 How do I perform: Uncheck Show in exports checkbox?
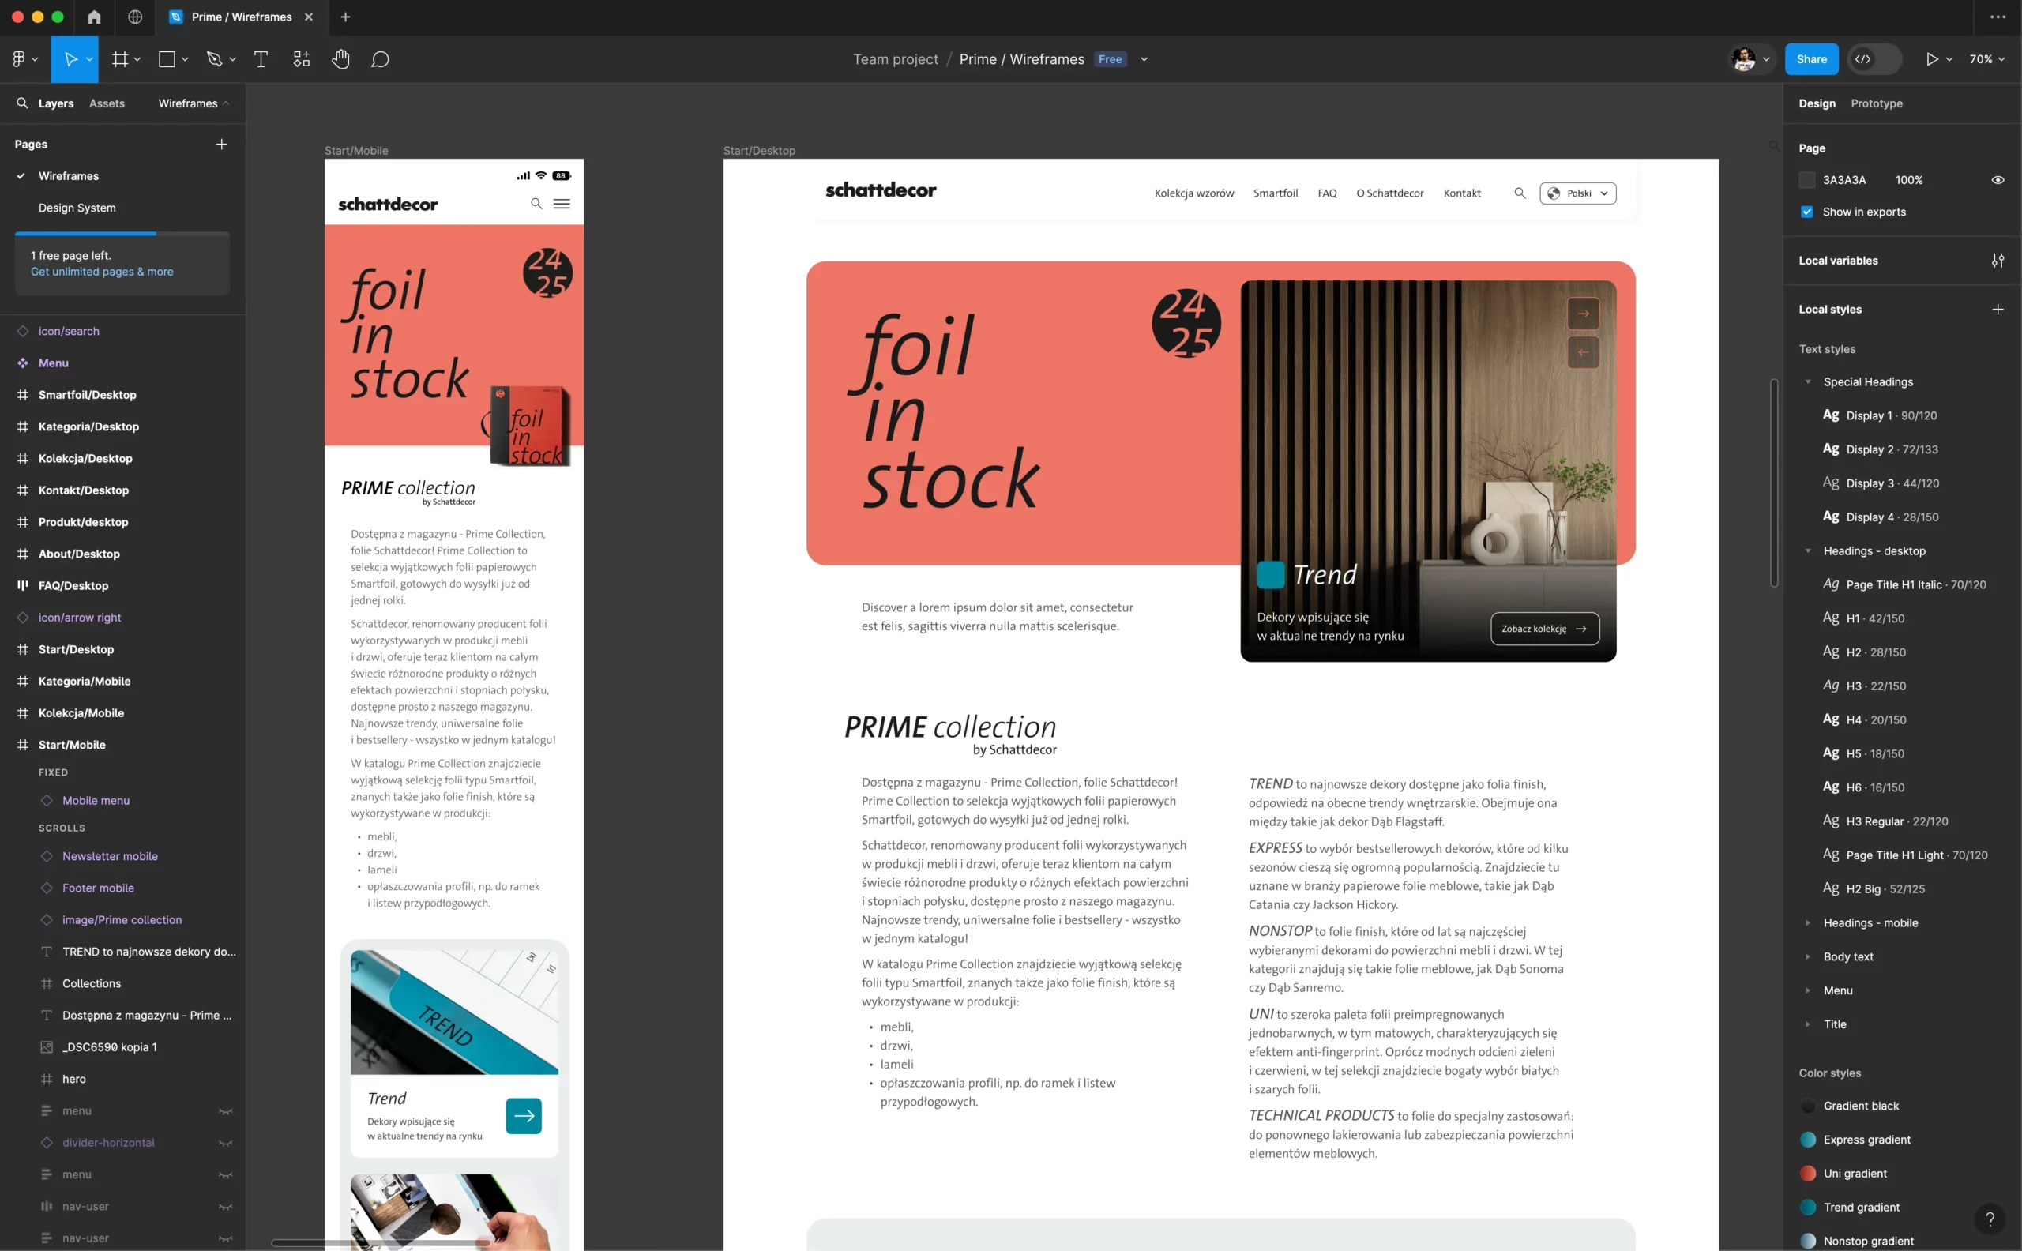pos(1807,212)
